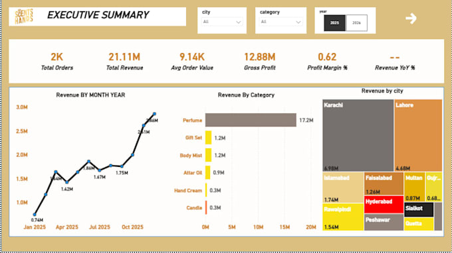Screen dimensions: 452x253
Task: Click the Quetta treemap tile
Action: tap(419, 224)
